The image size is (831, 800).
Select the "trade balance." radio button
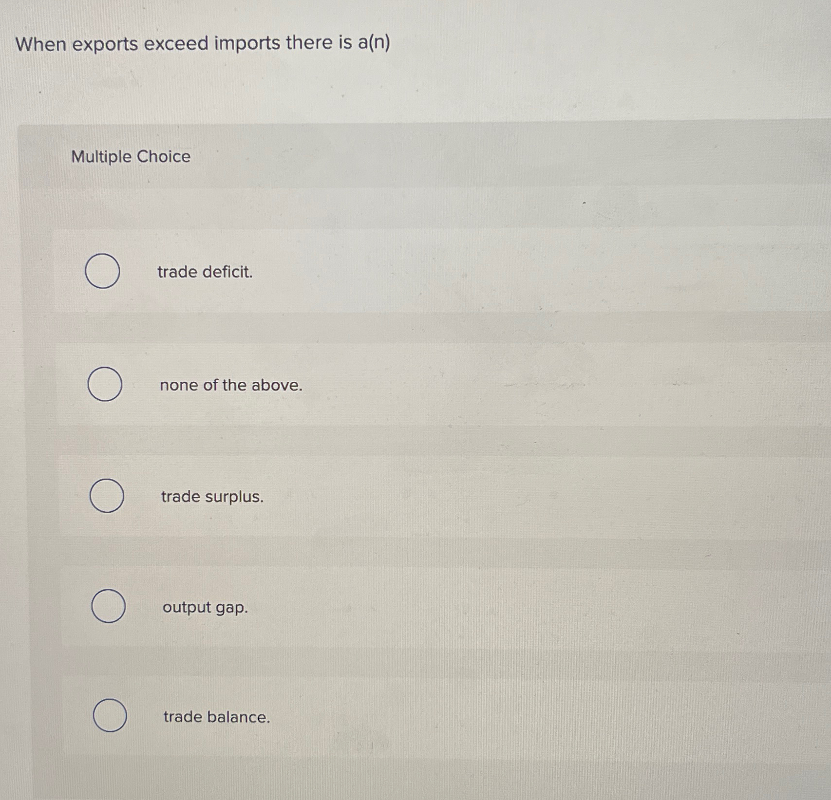tap(110, 716)
